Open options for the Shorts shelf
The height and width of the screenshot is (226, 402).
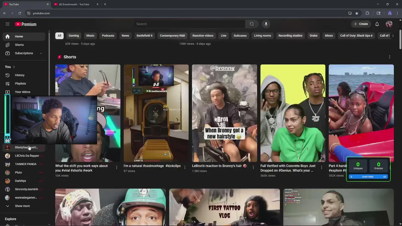(x=390, y=57)
